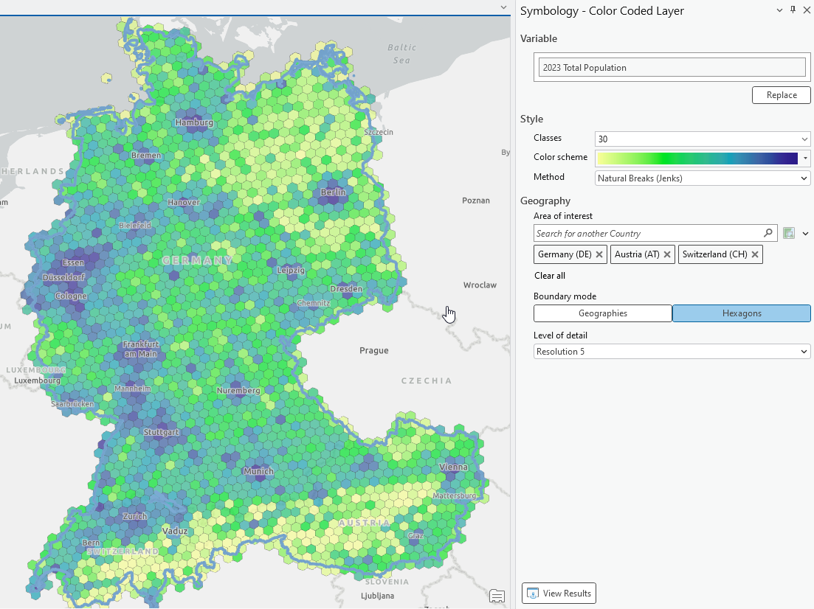814x609 pixels.
Task: Click the green layer icon beside search
Action: pos(789,234)
